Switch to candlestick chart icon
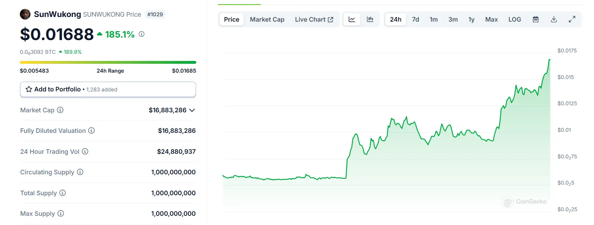The height and width of the screenshot is (225, 594). tap(370, 19)
